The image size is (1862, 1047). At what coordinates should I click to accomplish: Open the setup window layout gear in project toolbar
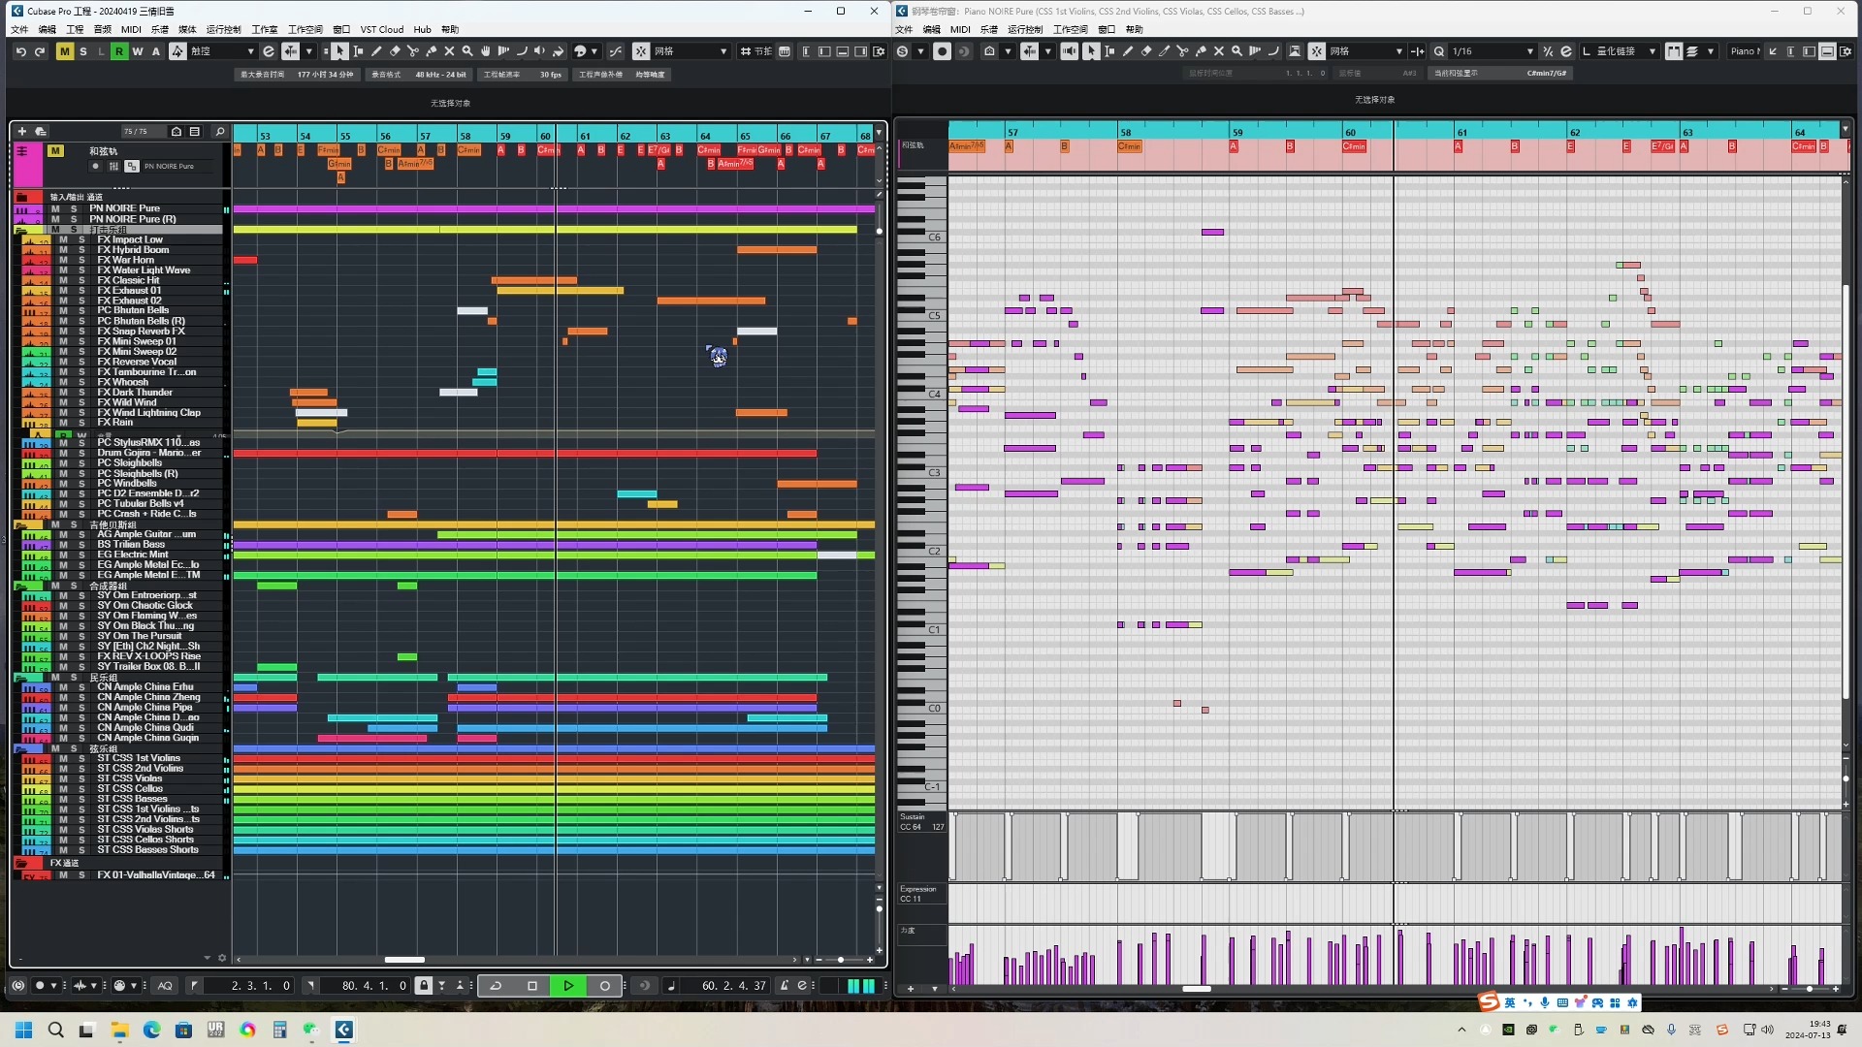[x=879, y=51]
